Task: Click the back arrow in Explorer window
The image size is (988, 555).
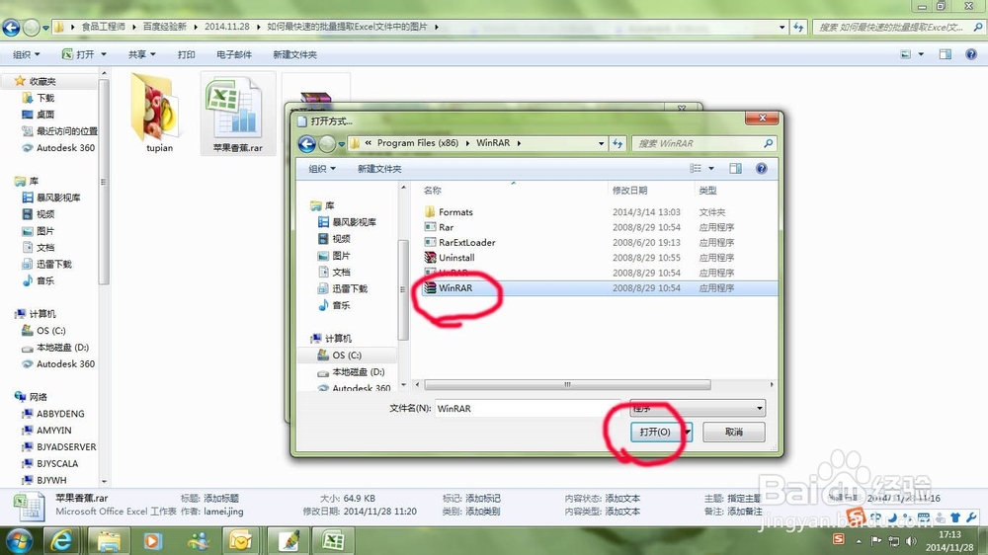Action: pyautogui.click(x=11, y=28)
